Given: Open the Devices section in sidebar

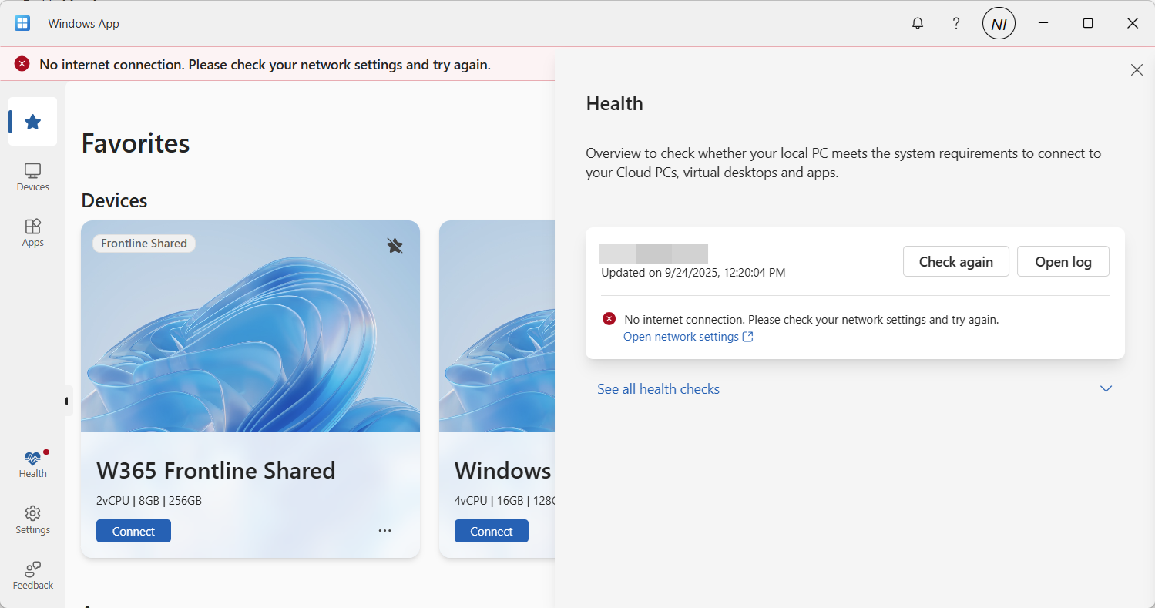Looking at the screenshot, I should point(32,177).
